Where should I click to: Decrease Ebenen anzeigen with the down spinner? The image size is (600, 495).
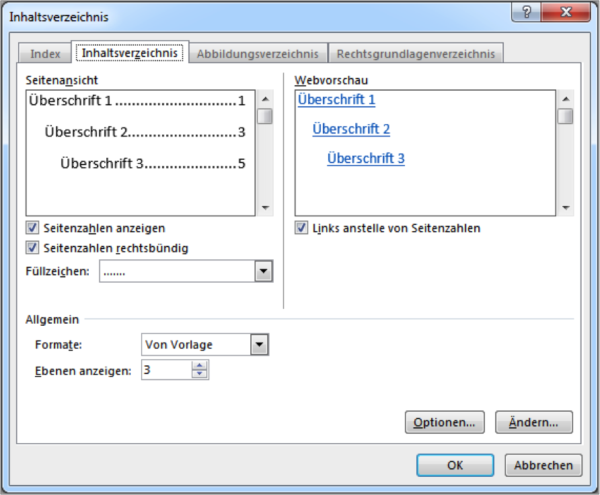click(199, 374)
